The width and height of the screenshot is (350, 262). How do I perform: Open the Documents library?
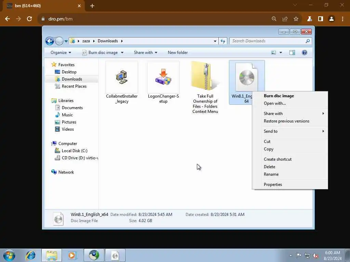[72, 107]
